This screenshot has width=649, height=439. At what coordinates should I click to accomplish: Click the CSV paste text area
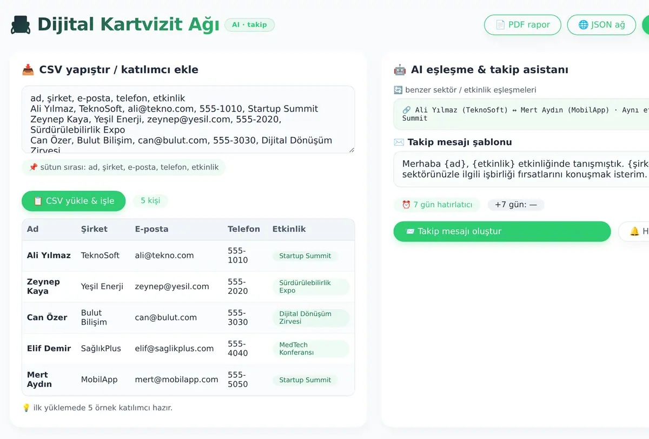(x=188, y=119)
